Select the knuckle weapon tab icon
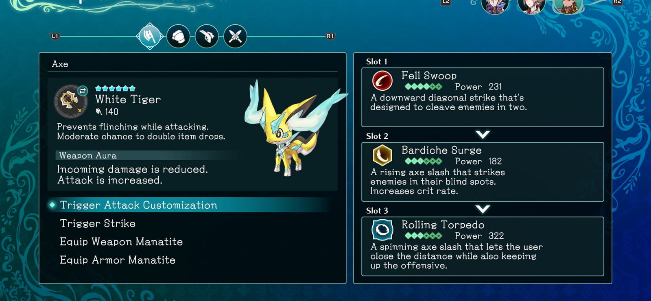Image resolution: width=651 pixels, height=301 pixels. click(178, 36)
